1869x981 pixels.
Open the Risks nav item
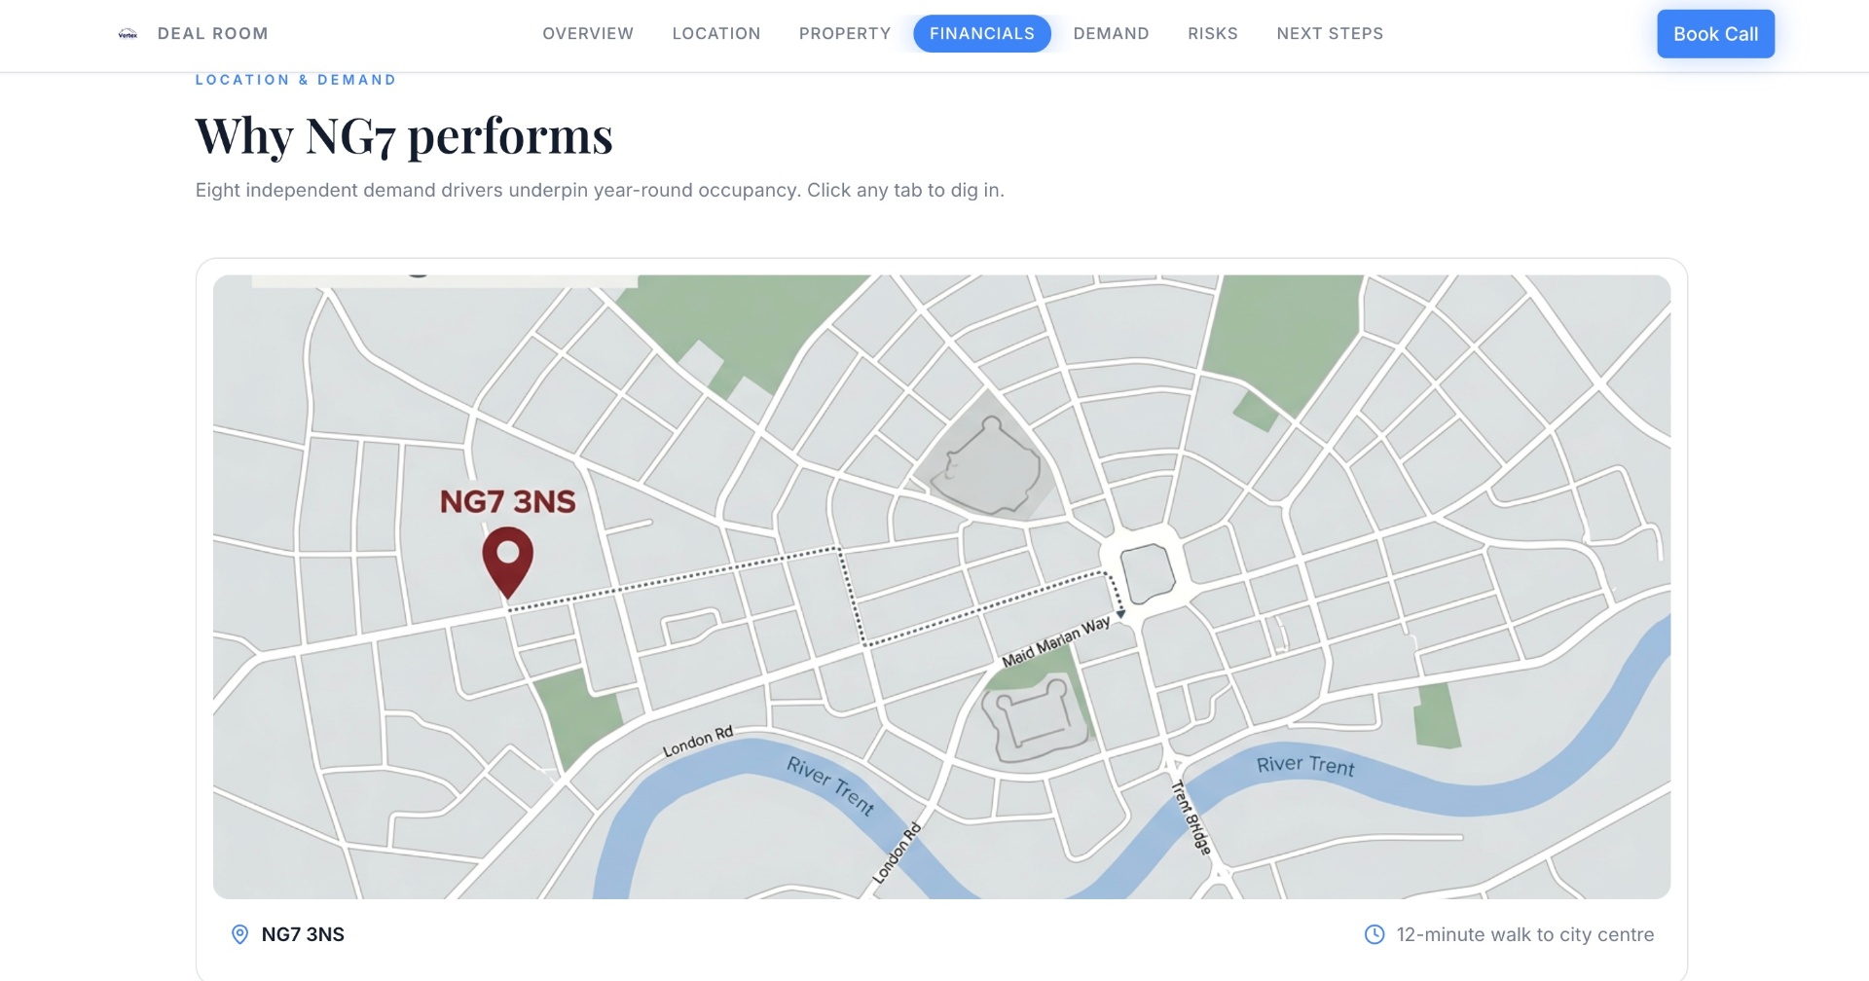pyautogui.click(x=1213, y=33)
